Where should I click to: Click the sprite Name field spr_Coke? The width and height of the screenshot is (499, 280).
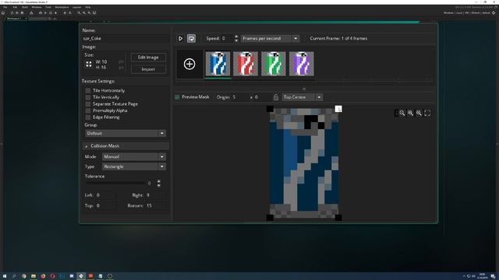126,38
